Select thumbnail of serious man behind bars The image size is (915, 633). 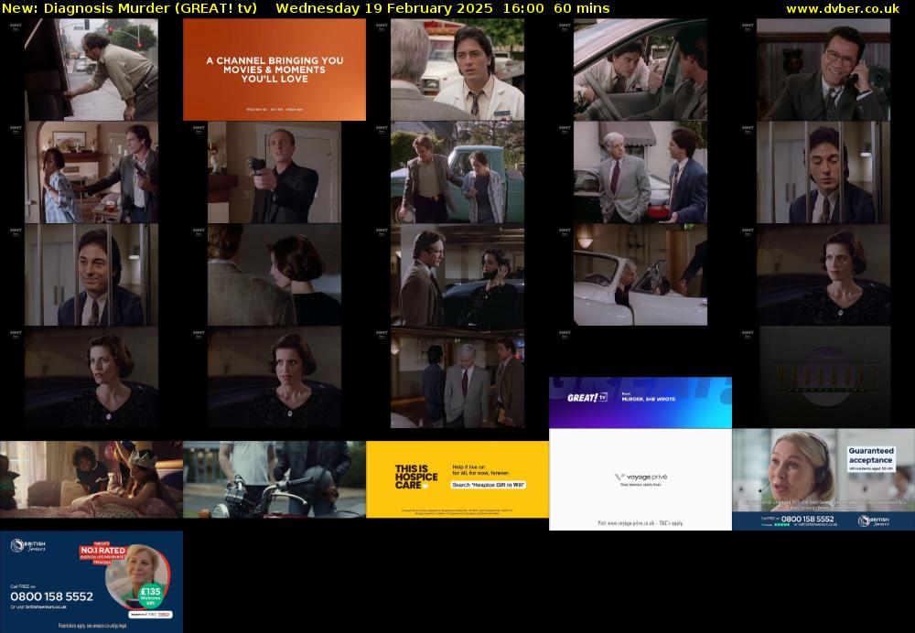click(823, 172)
